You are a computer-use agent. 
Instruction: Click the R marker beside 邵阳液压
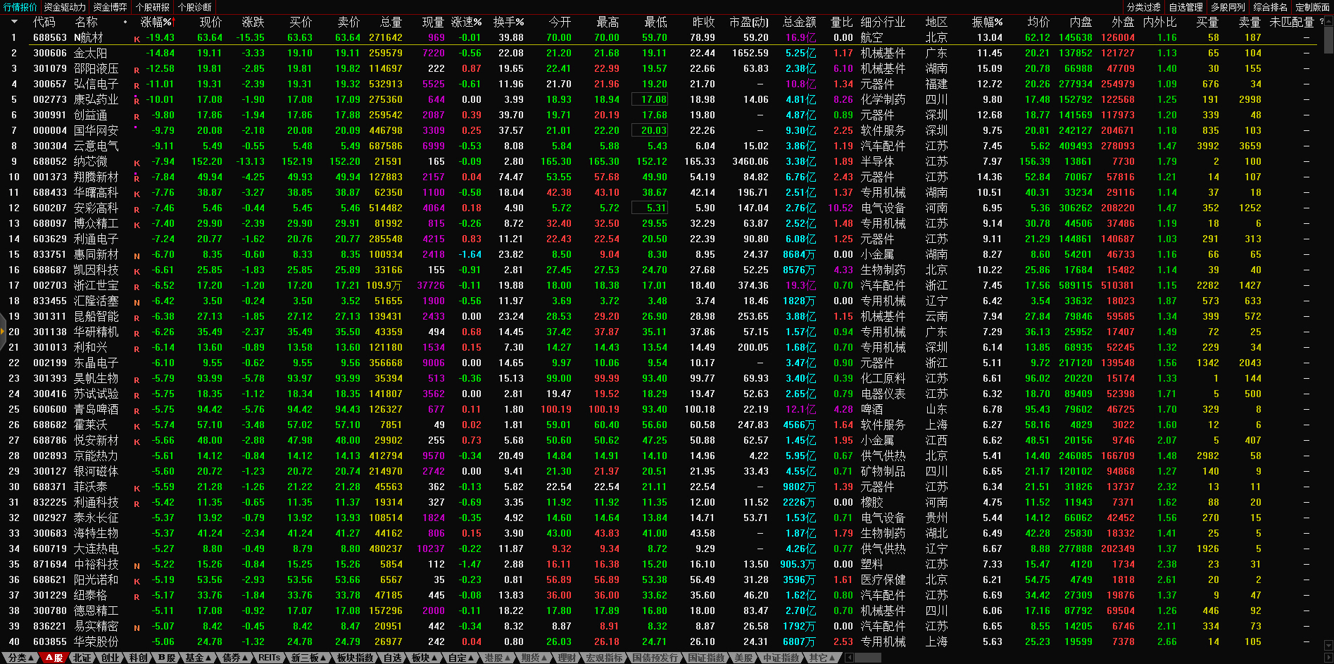[137, 70]
